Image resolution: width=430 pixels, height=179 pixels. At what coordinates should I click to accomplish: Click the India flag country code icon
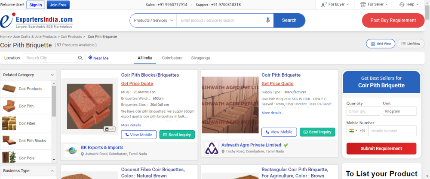click(x=352, y=131)
